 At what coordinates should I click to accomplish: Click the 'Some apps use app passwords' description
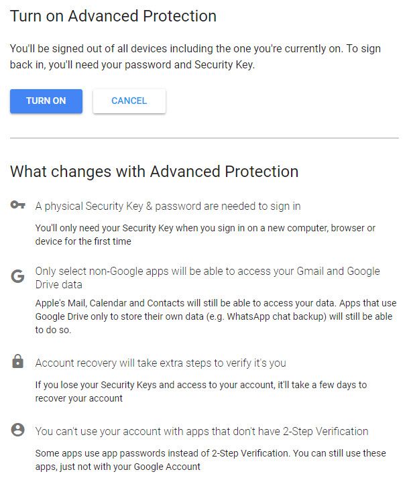pos(211,460)
